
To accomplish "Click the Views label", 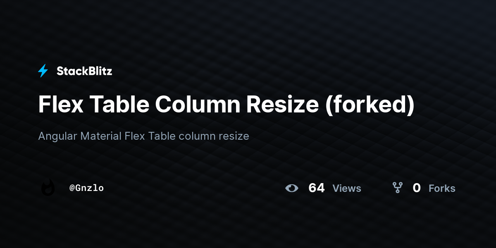I will click(x=347, y=188).
